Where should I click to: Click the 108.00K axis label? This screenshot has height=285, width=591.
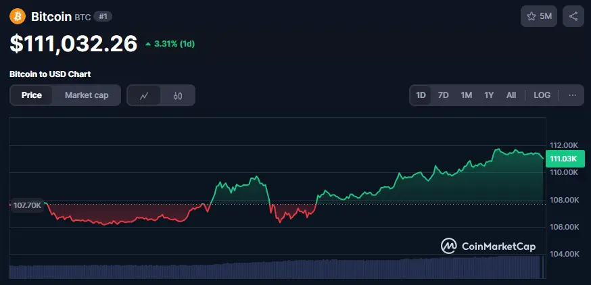click(563, 200)
